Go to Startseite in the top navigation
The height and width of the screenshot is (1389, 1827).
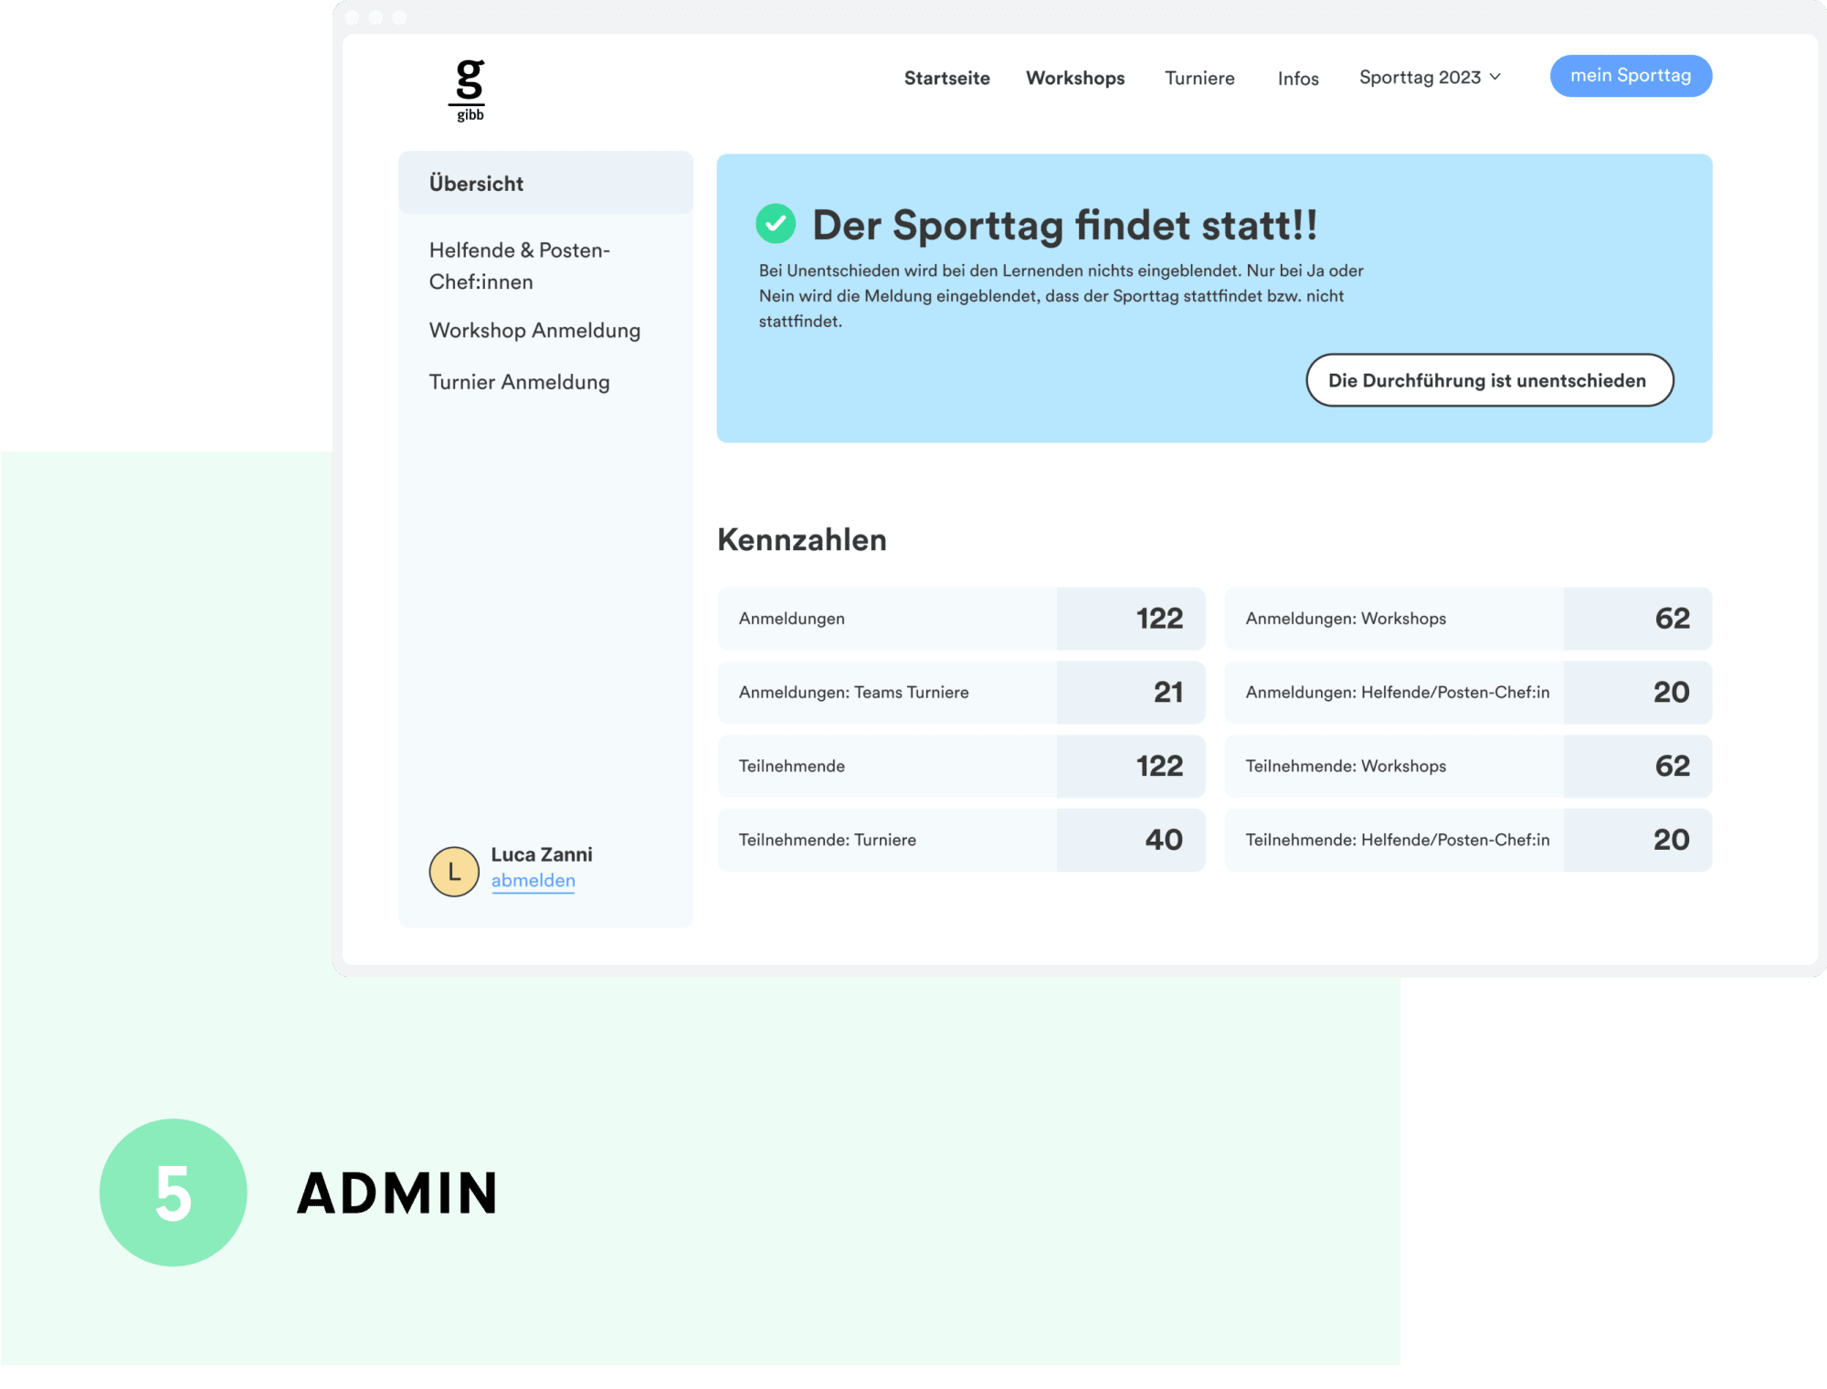pyautogui.click(x=946, y=78)
